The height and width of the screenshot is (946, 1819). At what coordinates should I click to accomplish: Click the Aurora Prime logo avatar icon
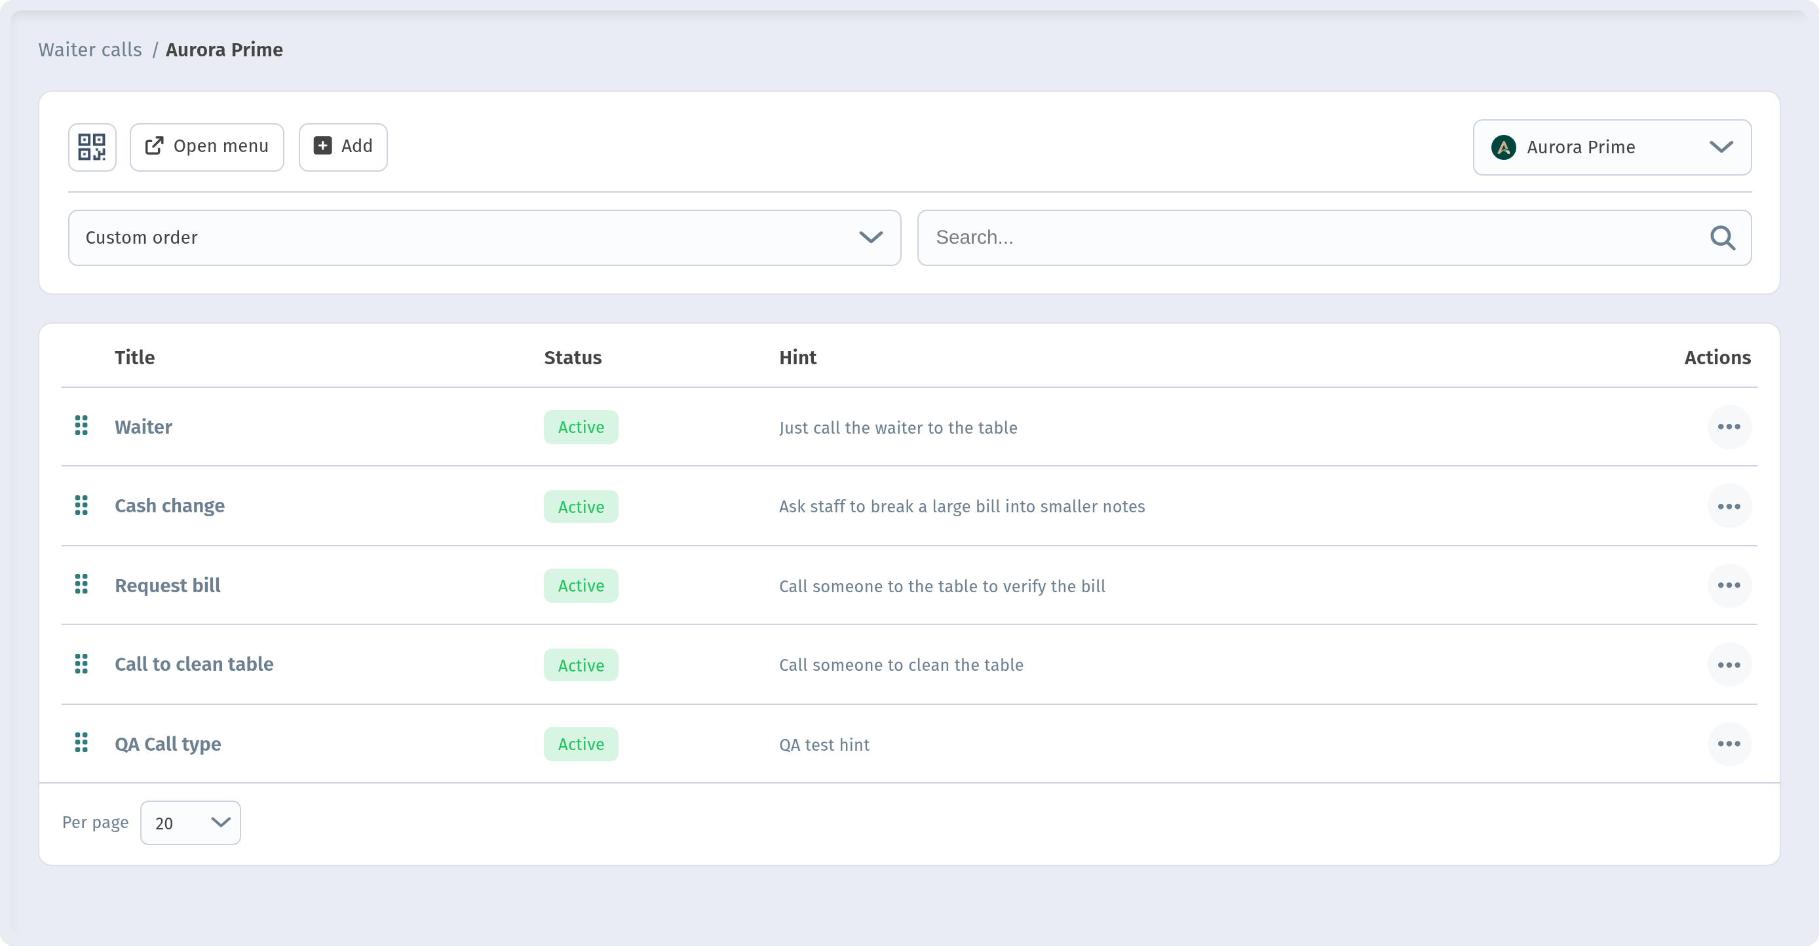pos(1503,147)
